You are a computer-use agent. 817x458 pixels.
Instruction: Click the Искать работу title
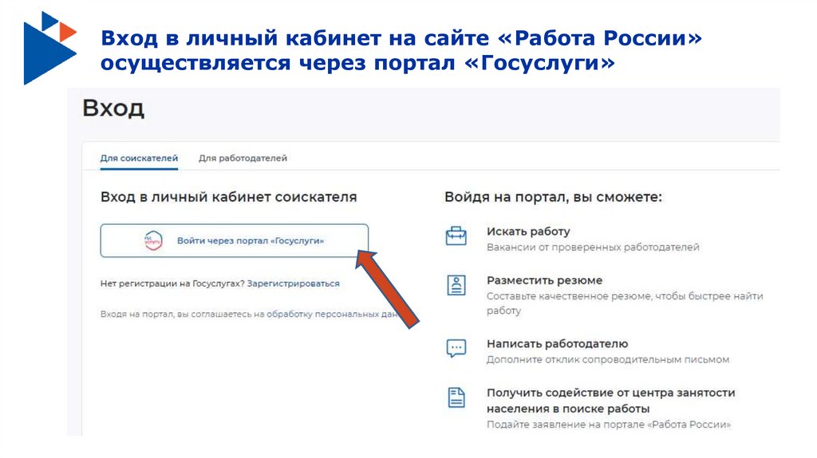pos(528,231)
